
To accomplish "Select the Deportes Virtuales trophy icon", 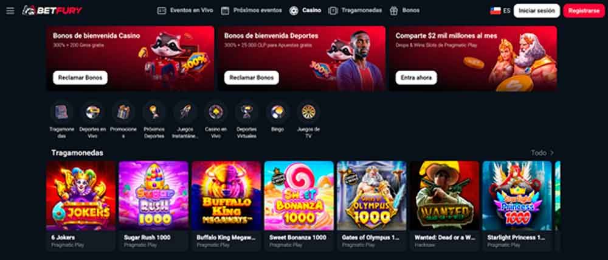I will (247, 112).
